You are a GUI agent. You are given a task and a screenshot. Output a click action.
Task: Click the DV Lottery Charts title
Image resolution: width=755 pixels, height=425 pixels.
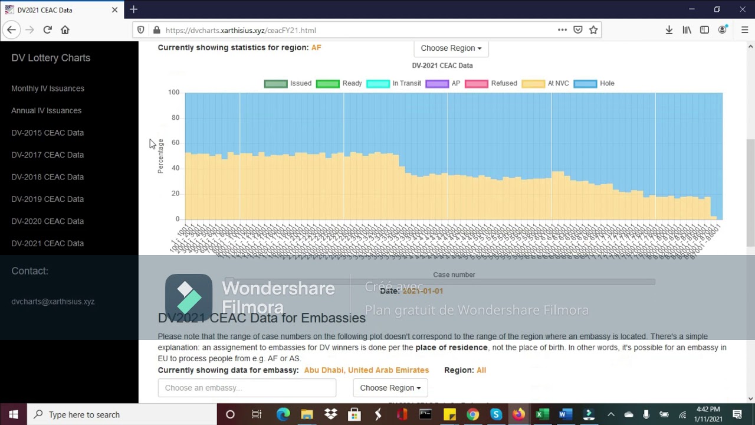pos(51,58)
